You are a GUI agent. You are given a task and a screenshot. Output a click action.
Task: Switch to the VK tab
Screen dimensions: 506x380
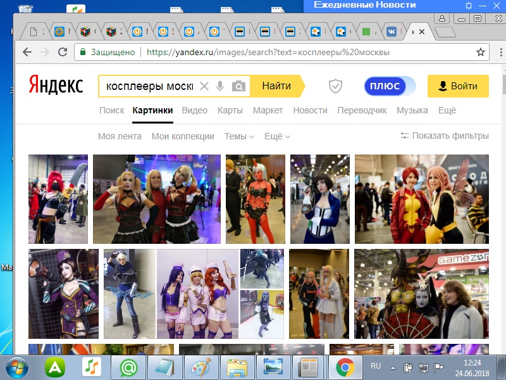point(392,32)
